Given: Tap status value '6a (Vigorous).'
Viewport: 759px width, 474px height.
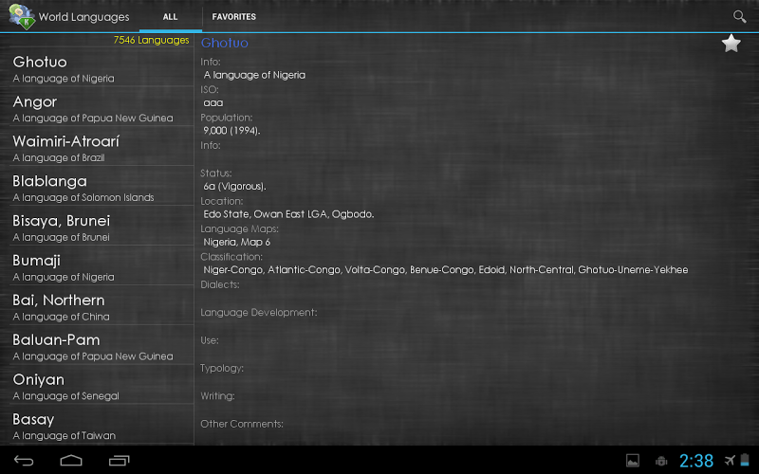Looking at the screenshot, I should pyautogui.click(x=234, y=186).
